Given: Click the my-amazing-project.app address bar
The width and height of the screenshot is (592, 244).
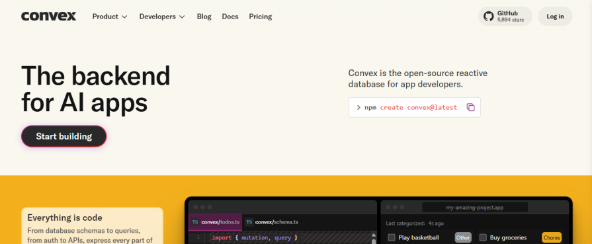Looking at the screenshot, I should (474, 208).
